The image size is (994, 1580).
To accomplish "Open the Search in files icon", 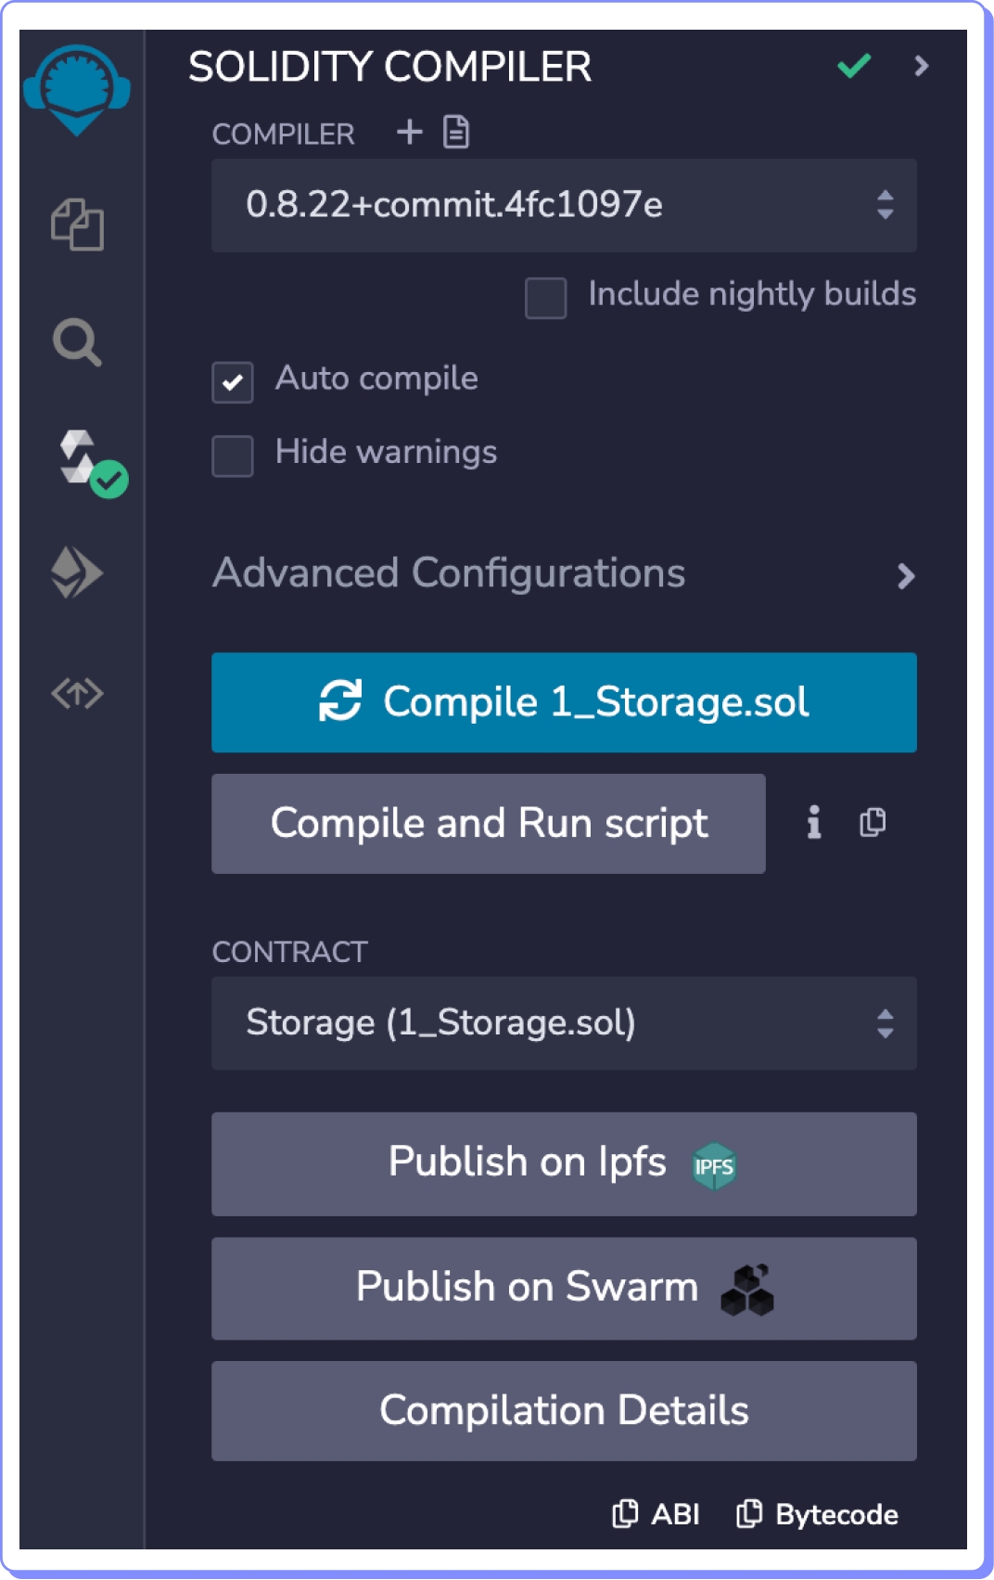I will click(x=77, y=342).
